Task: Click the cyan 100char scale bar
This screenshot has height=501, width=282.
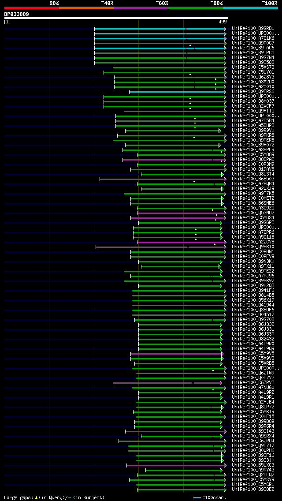Action: 197,498
